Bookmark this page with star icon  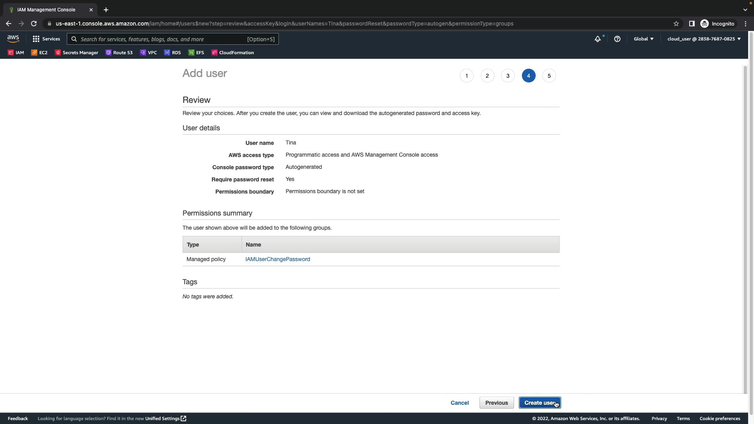point(676,24)
